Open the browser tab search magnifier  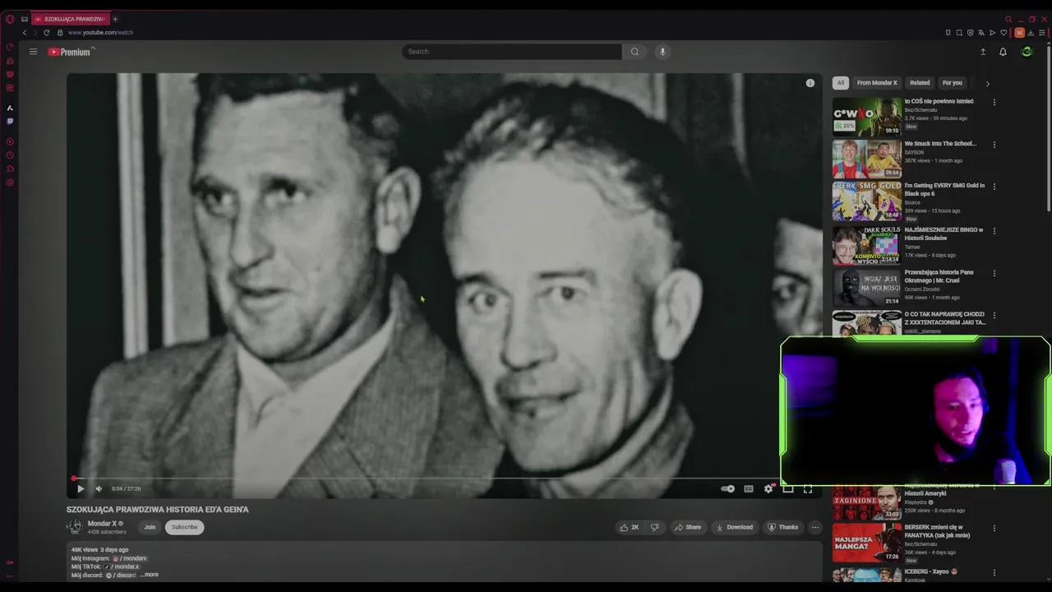tap(1008, 19)
